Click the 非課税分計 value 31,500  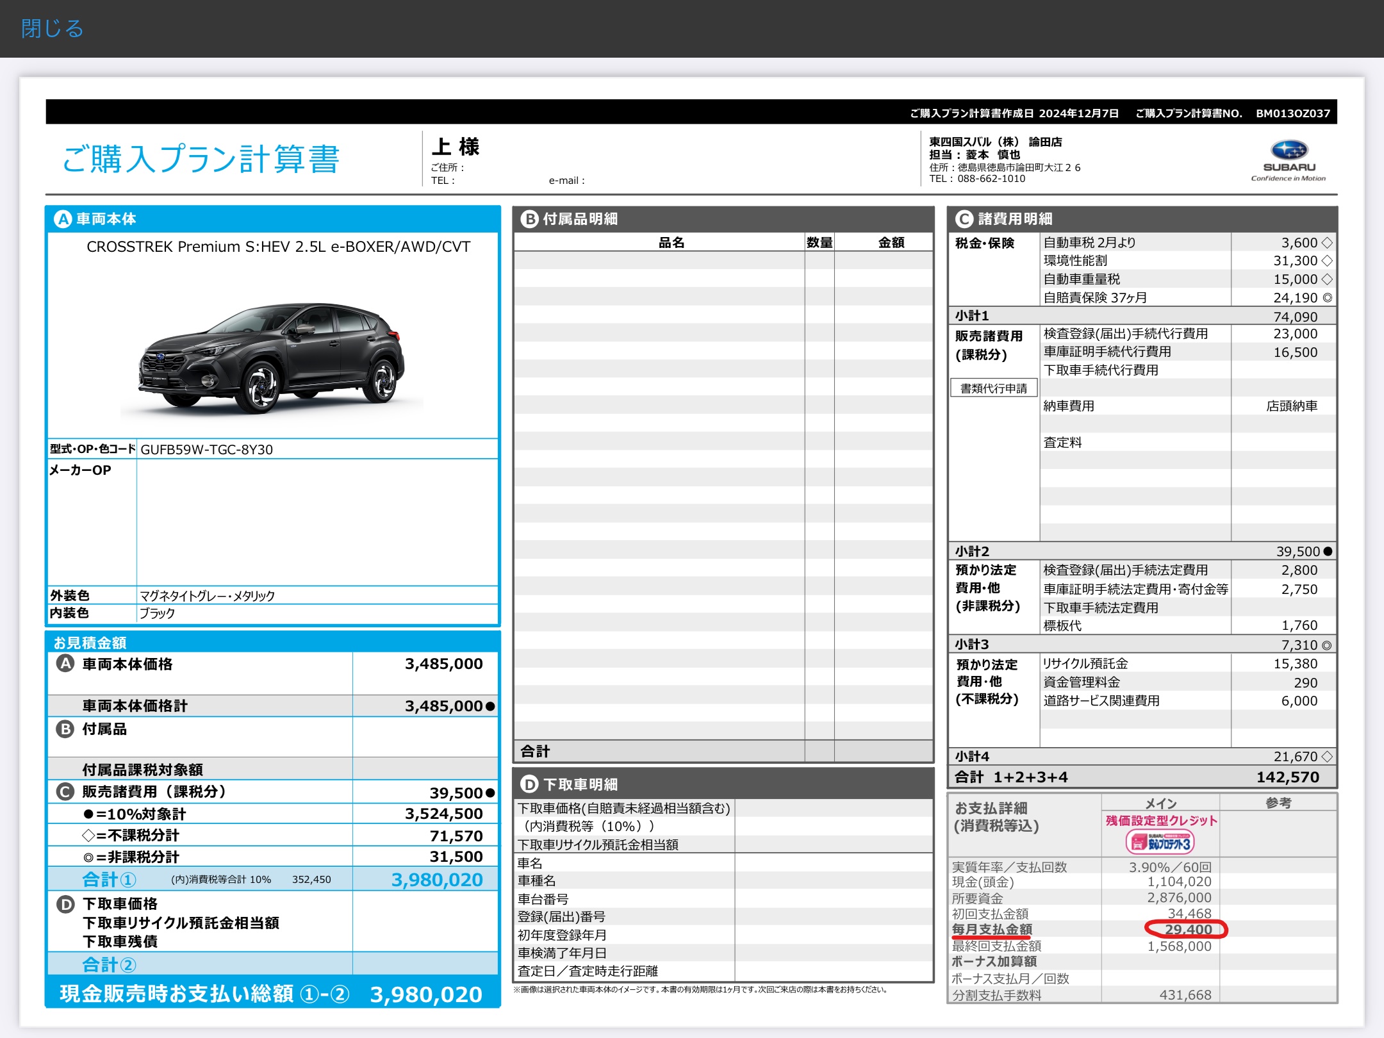tap(456, 857)
